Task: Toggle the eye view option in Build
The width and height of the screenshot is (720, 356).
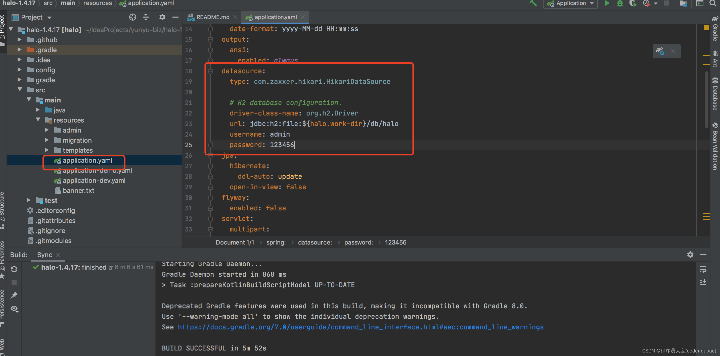Action: tap(14, 308)
